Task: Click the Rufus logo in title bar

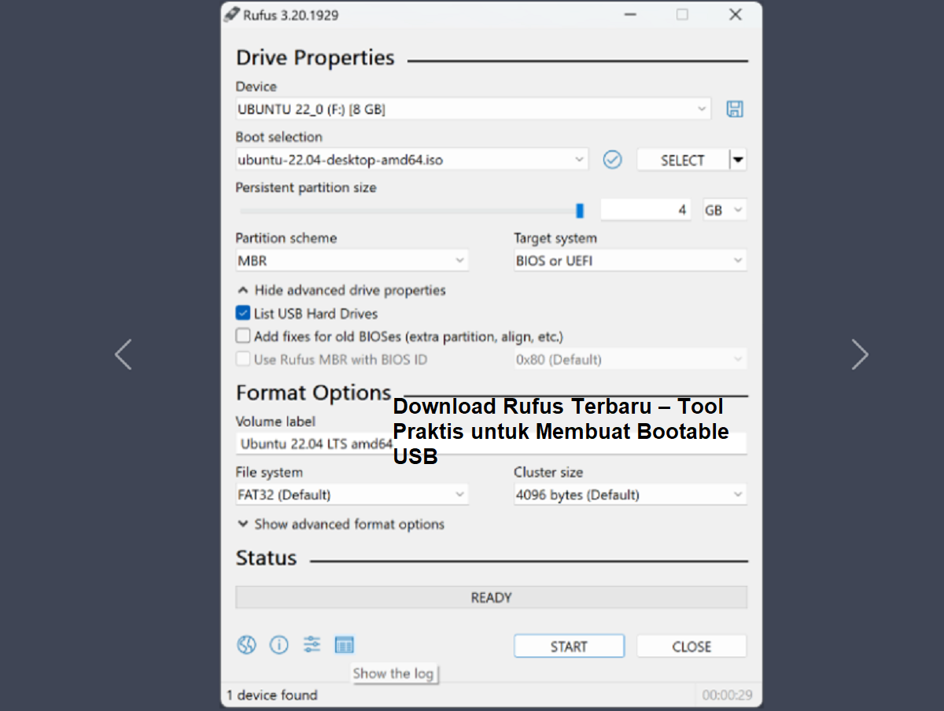Action: [232, 14]
